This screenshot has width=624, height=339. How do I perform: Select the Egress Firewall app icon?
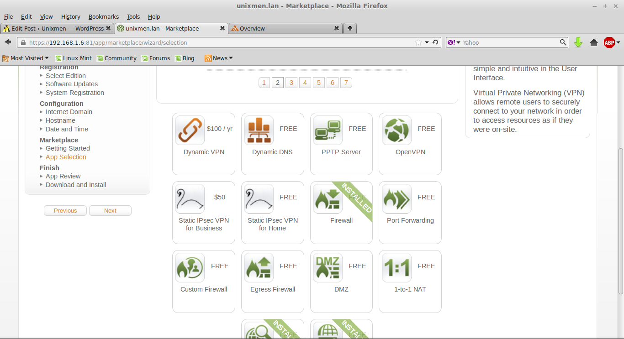(259, 268)
